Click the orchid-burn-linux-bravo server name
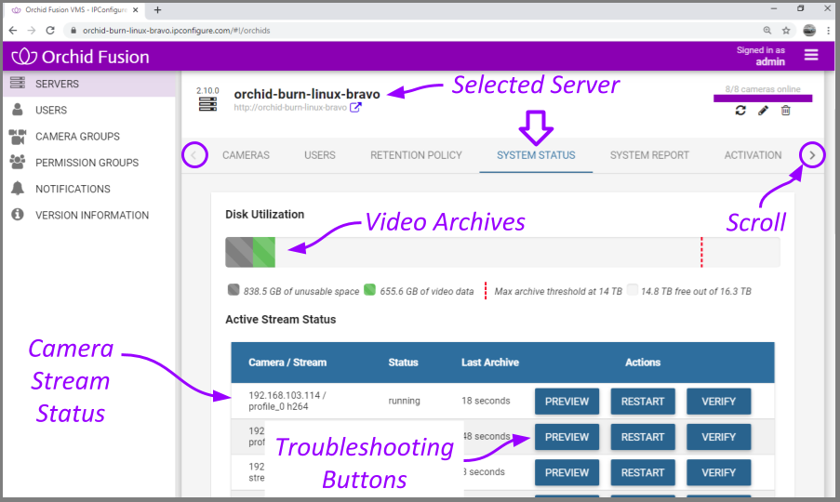This screenshot has height=502, width=840. (x=307, y=94)
